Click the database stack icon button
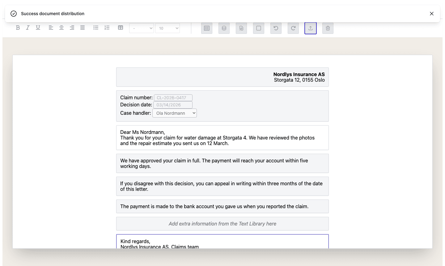Image resolution: width=445 pixels, height=266 pixels. pyautogui.click(x=224, y=28)
